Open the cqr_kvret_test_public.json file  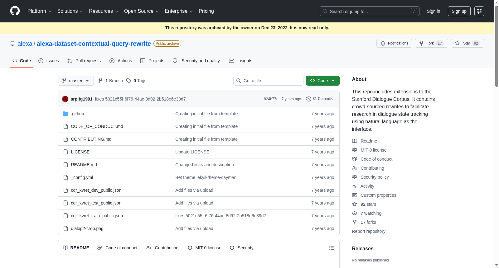(x=96, y=203)
